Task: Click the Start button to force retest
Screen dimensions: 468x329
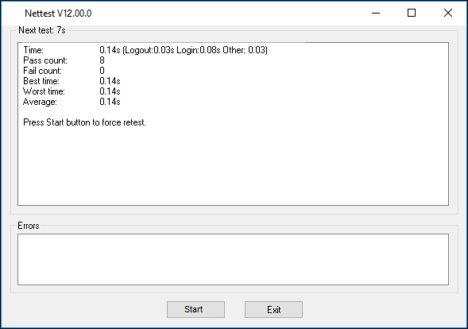Action: (x=195, y=309)
